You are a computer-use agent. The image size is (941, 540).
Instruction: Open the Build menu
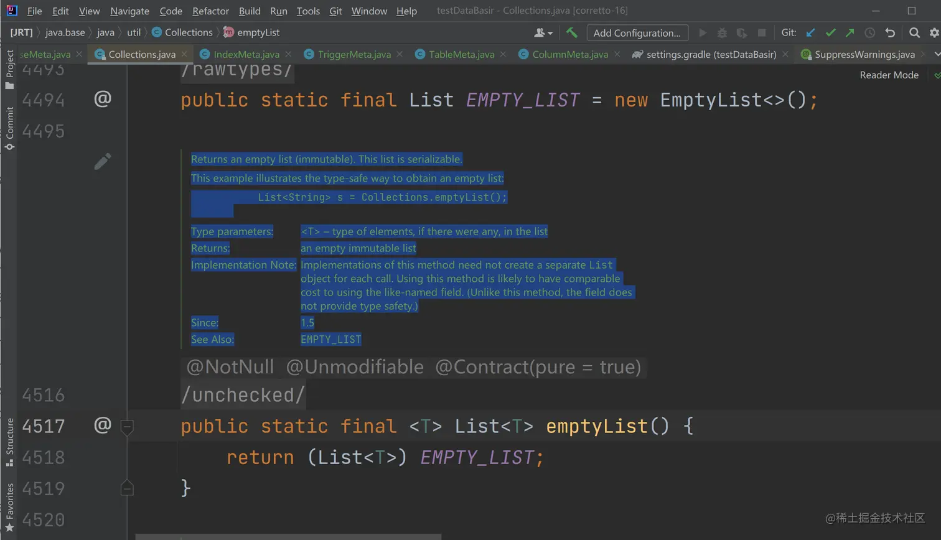pyautogui.click(x=250, y=11)
